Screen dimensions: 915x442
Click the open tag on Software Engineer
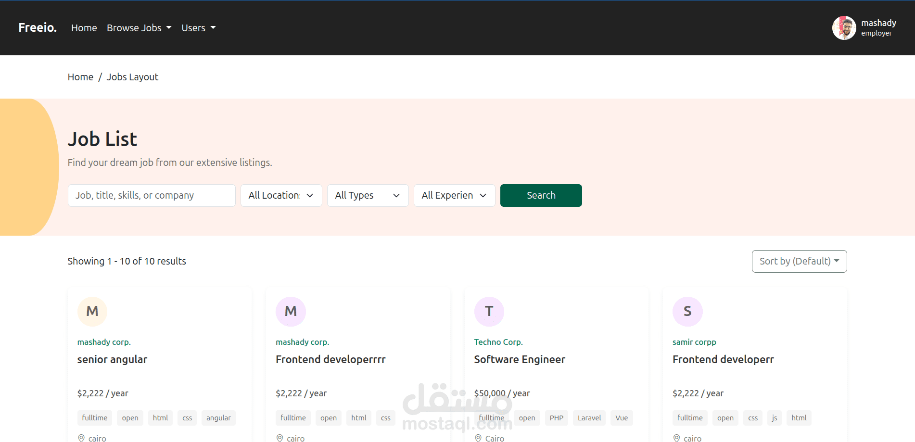click(527, 418)
